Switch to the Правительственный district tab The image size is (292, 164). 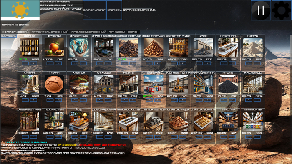pos(50,32)
